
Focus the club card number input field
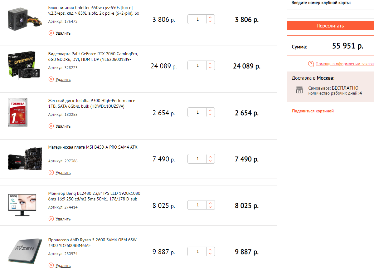[330, 14]
